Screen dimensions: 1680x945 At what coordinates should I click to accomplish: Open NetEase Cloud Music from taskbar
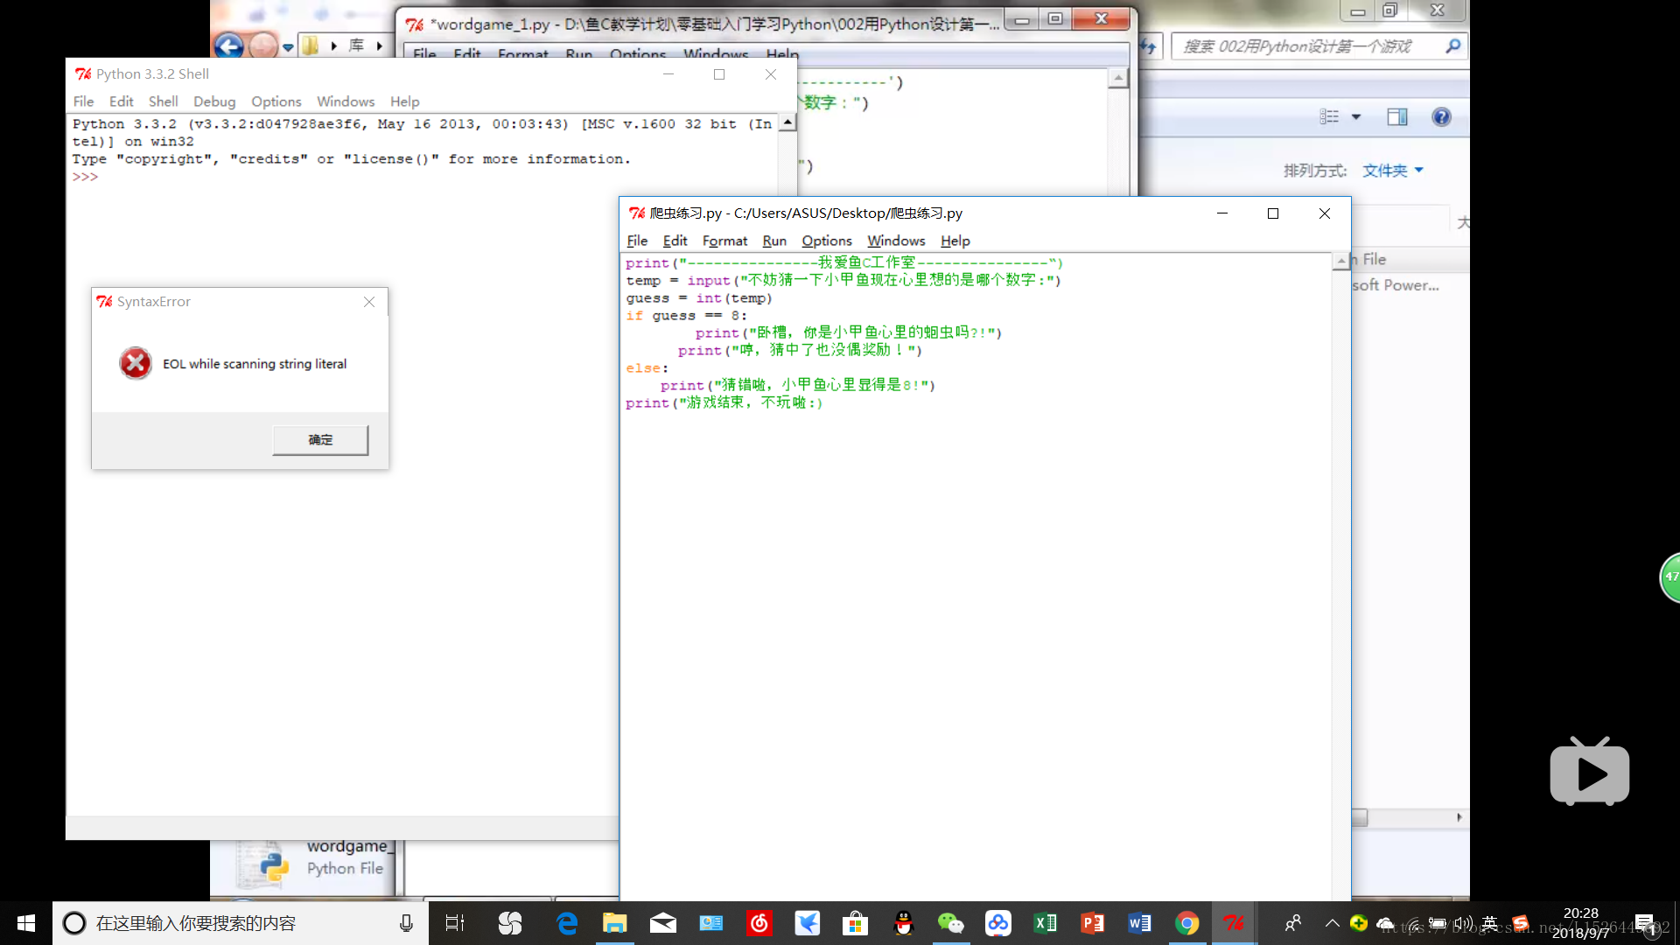(759, 923)
